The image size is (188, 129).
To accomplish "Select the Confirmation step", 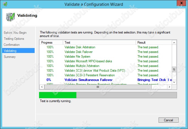I will 12,45.
